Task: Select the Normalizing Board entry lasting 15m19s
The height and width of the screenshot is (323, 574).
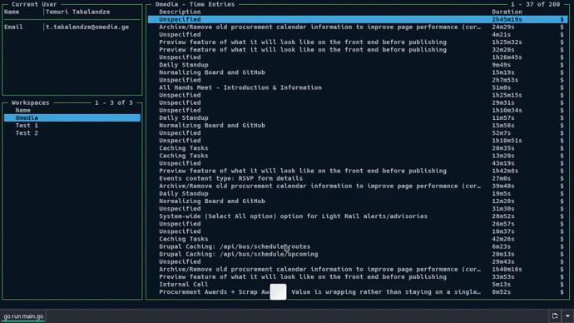Action: point(358,72)
